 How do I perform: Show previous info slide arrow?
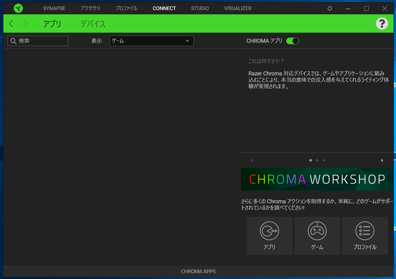252,160
